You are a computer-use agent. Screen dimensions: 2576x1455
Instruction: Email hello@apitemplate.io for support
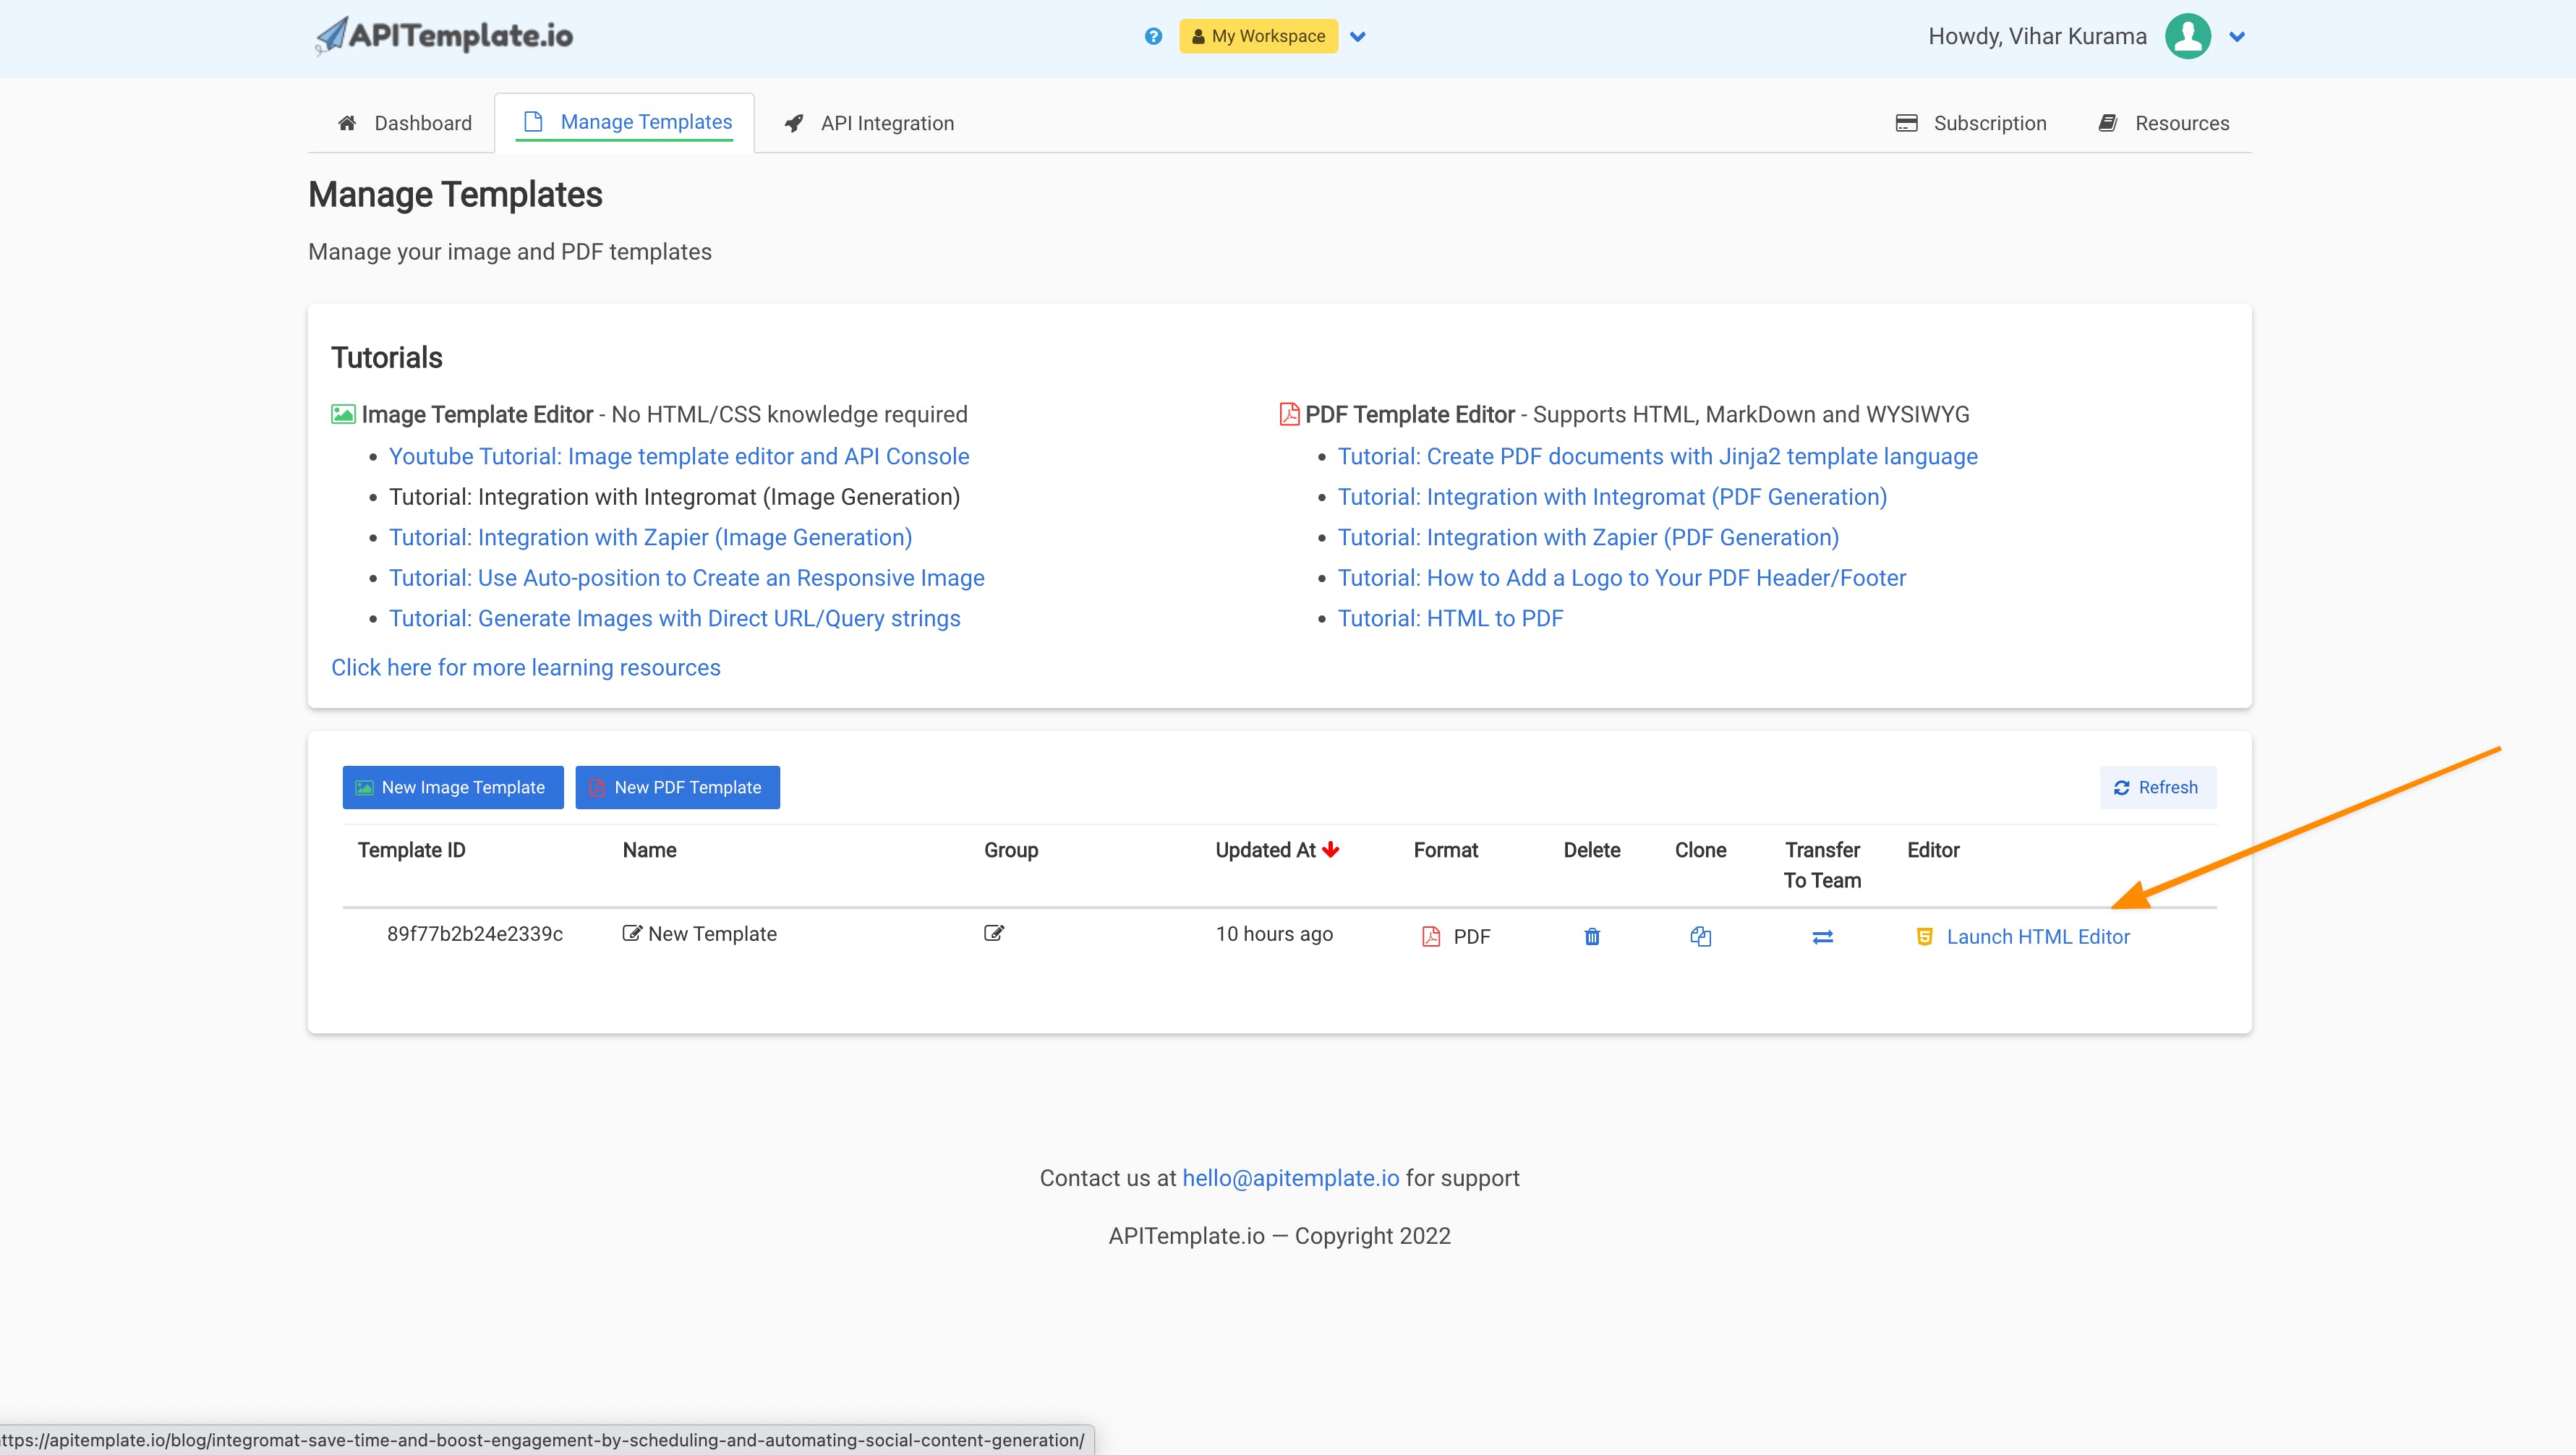pyautogui.click(x=1290, y=1178)
